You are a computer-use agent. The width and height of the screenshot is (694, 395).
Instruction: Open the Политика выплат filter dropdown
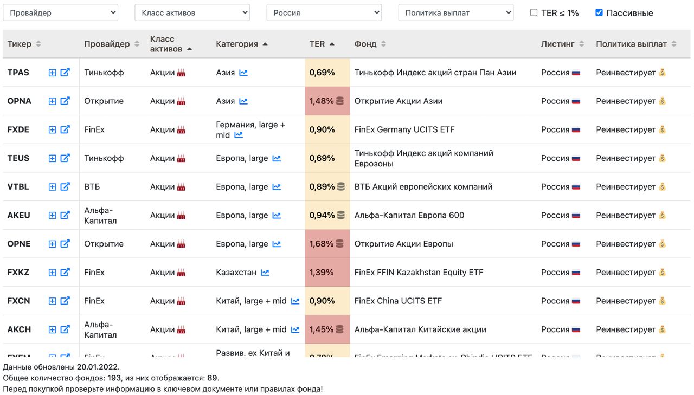click(x=456, y=12)
